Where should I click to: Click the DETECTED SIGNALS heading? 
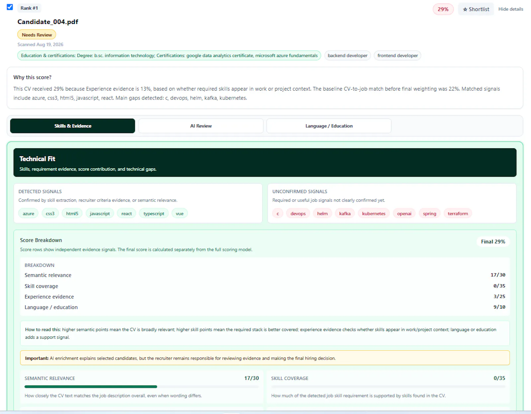(40, 191)
